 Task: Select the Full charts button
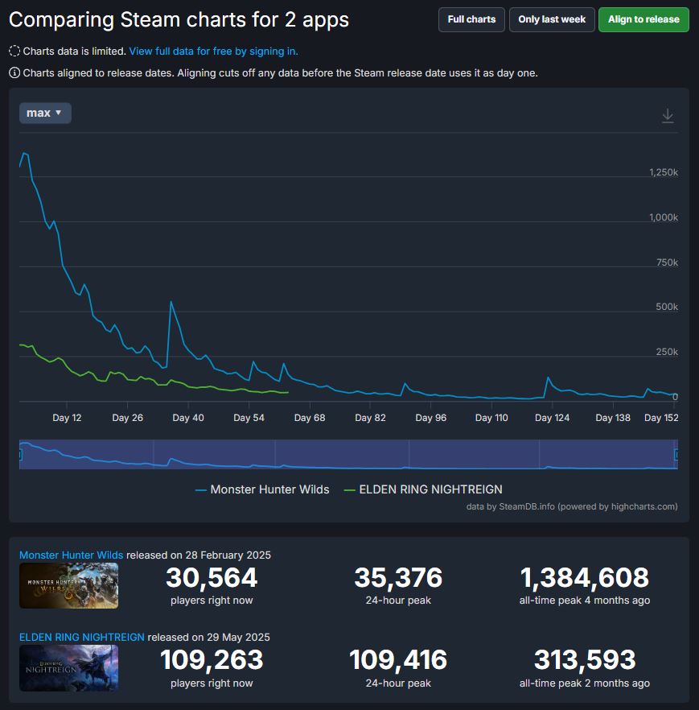click(471, 19)
